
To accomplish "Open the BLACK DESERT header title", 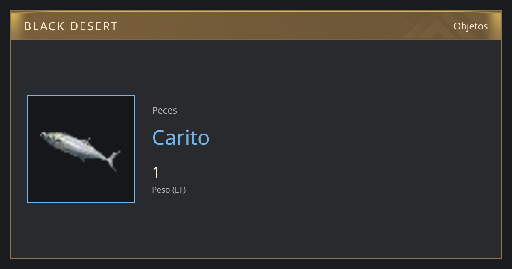I will tap(71, 26).
